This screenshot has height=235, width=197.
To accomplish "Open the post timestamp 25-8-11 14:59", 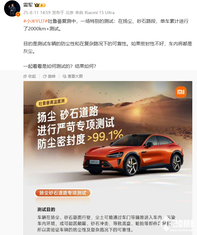I will point(37,13).
